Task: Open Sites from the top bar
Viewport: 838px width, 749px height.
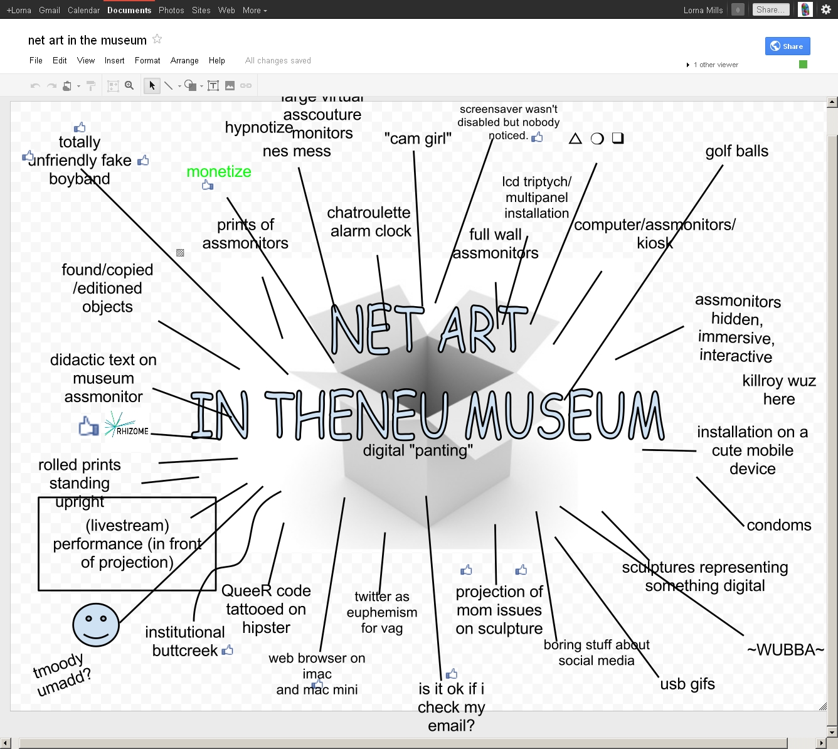Action: coord(201,10)
